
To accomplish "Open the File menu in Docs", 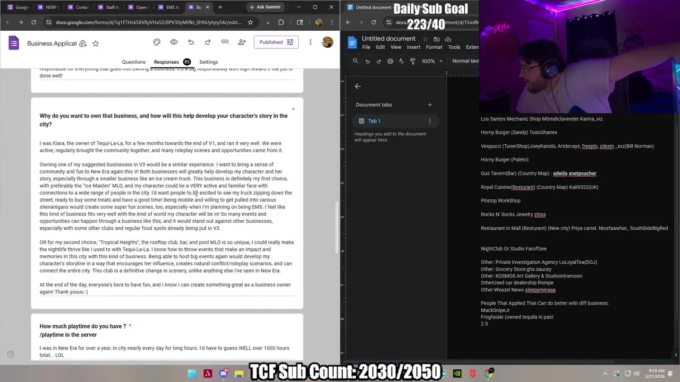I will click(366, 47).
